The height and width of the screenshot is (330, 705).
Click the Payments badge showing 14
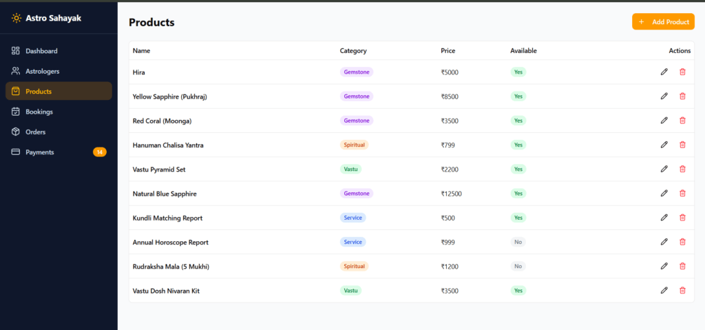tap(99, 152)
